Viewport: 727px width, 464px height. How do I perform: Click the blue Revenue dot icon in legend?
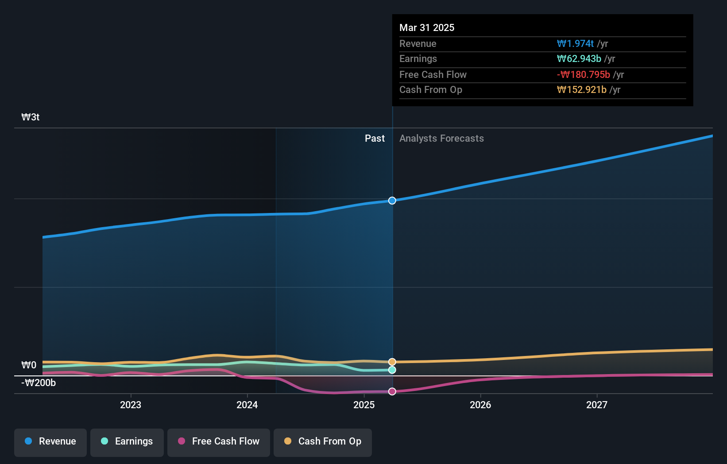(x=27, y=441)
